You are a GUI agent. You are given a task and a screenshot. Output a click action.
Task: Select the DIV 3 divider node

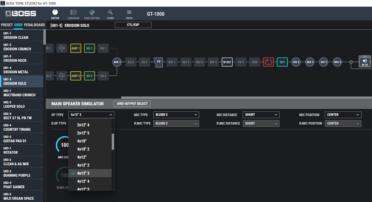(x=324, y=62)
